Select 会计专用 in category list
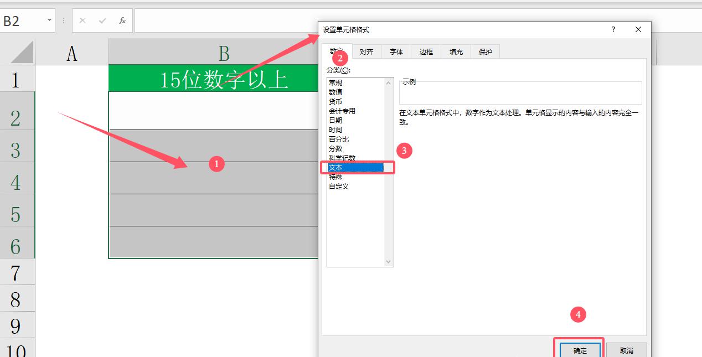The height and width of the screenshot is (357, 702). click(x=355, y=111)
